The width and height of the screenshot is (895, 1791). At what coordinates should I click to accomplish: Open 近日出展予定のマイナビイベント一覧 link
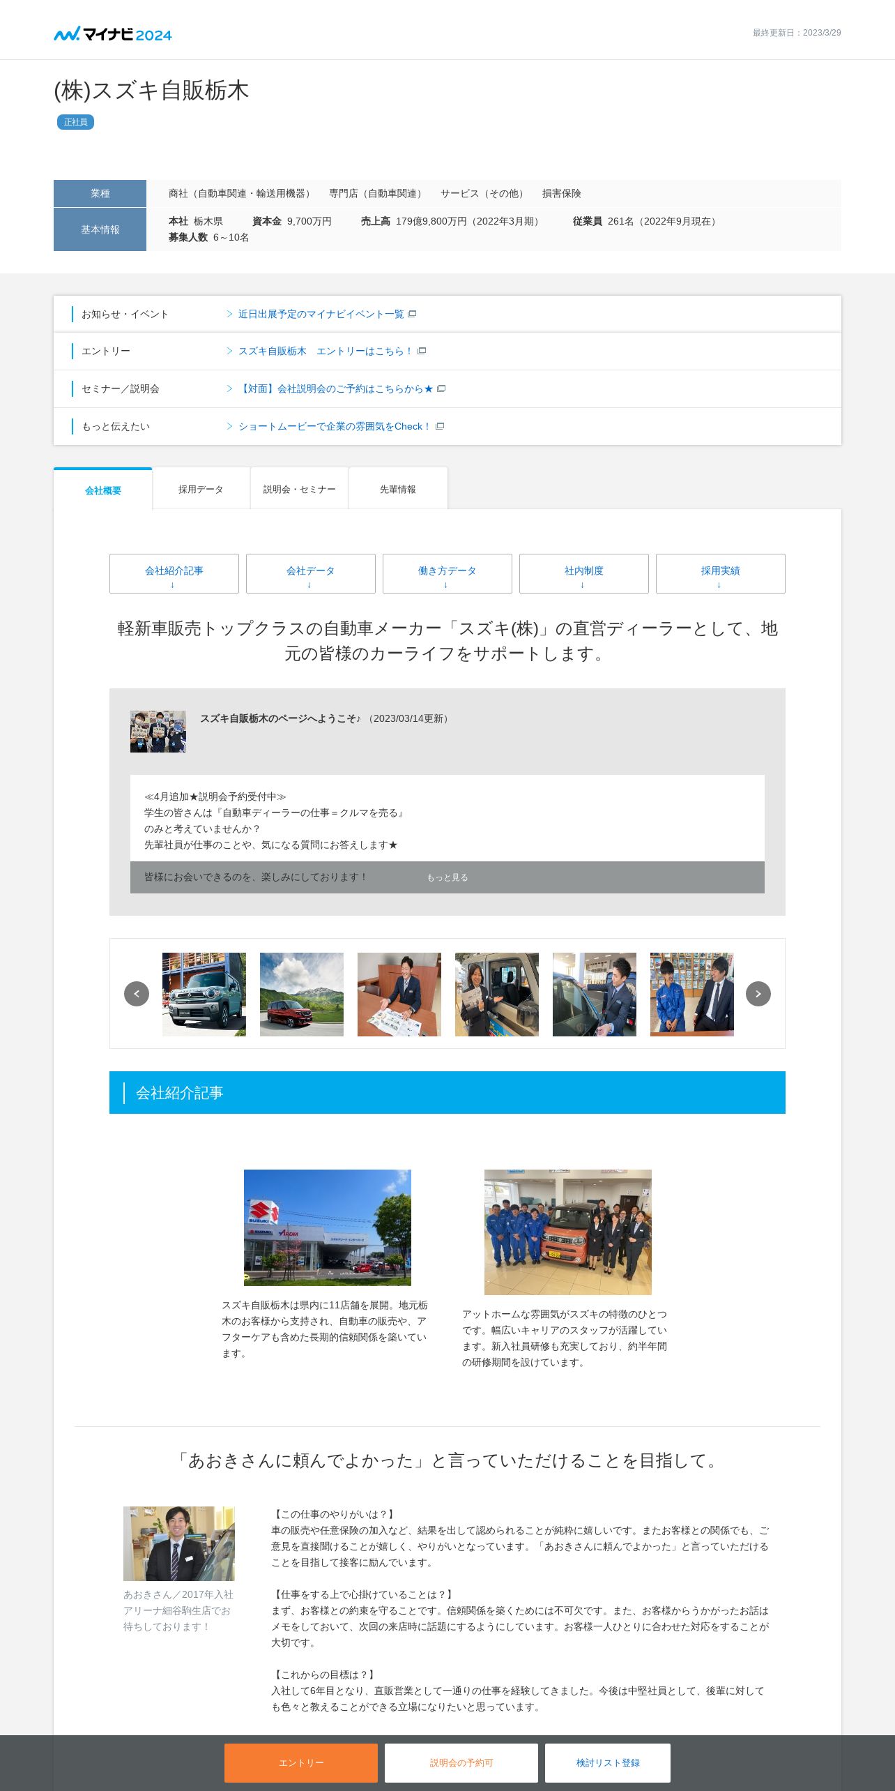click(321, 314)
